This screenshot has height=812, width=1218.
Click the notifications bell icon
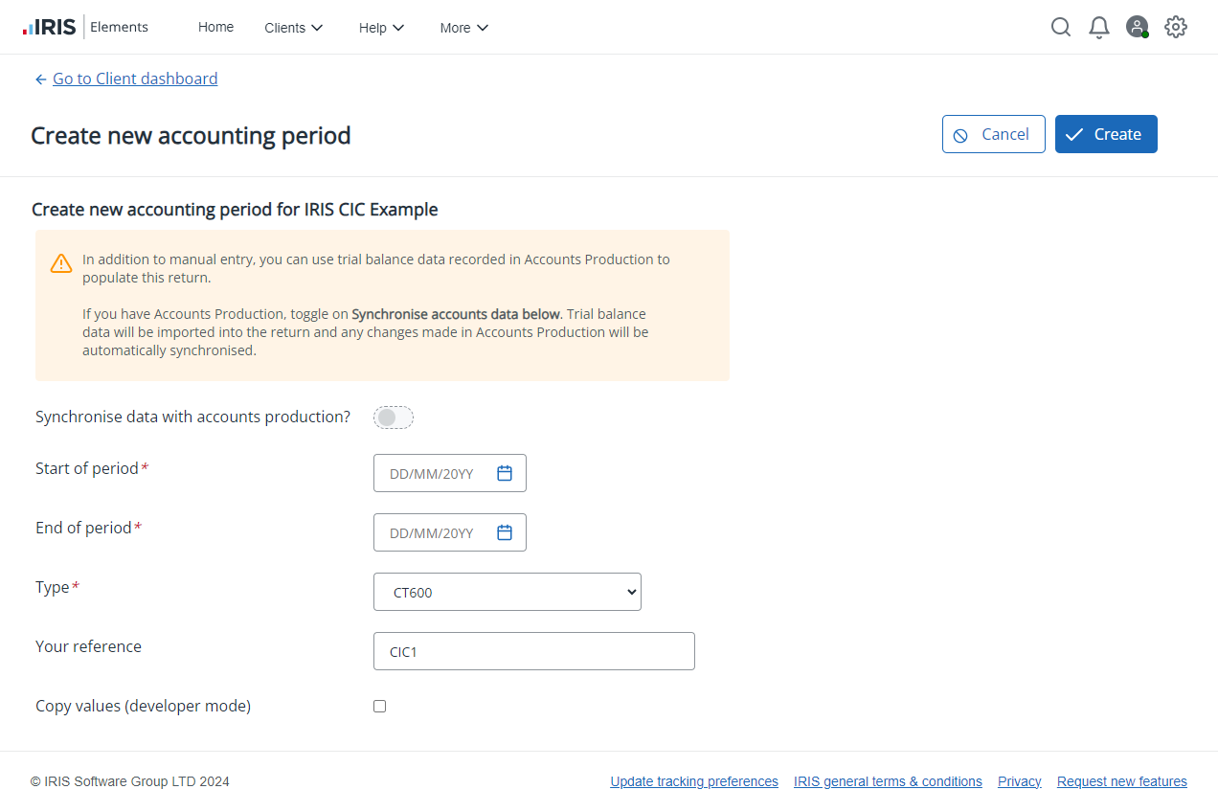pos(1099,27)
